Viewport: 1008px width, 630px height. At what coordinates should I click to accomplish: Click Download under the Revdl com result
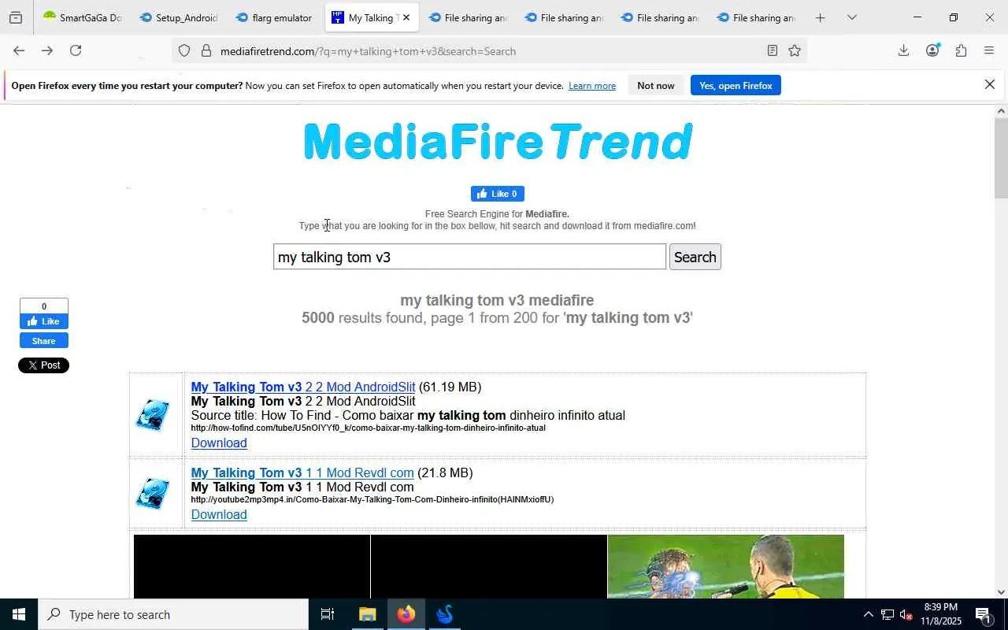click(219, 514)
